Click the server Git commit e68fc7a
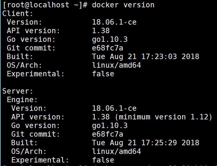Viewport: 217px width, 166px height. tap(108, 134)
